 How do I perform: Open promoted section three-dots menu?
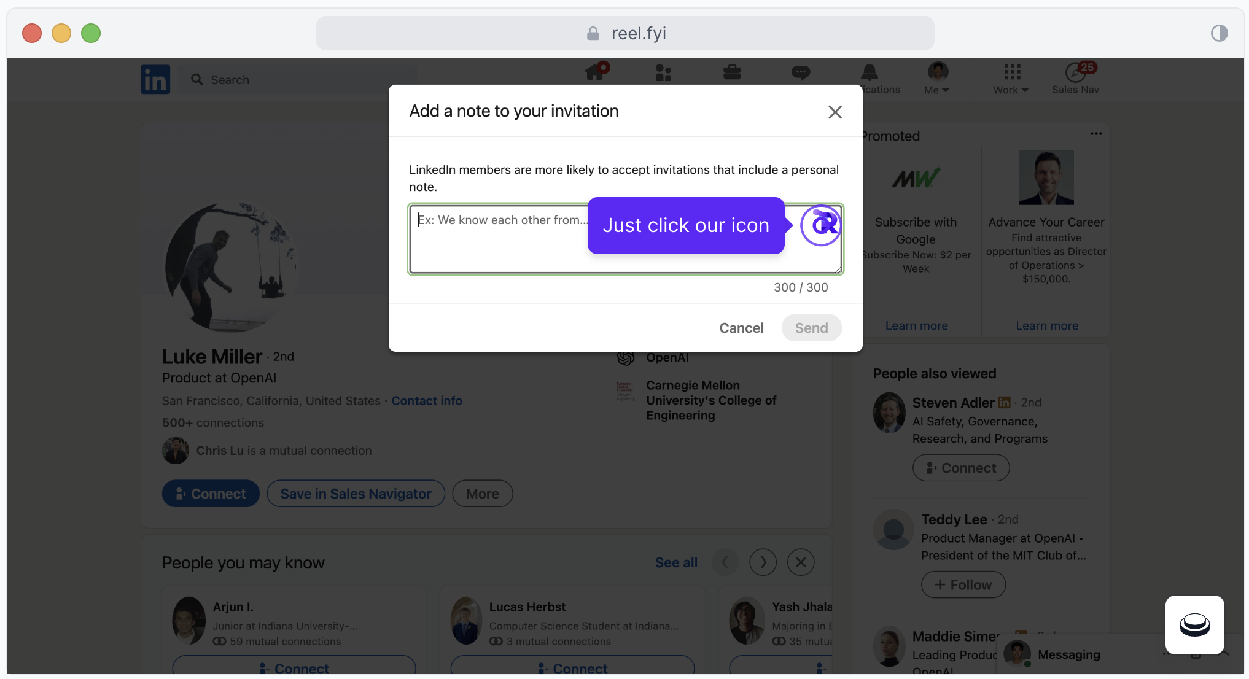click(x=1096, y=134)
